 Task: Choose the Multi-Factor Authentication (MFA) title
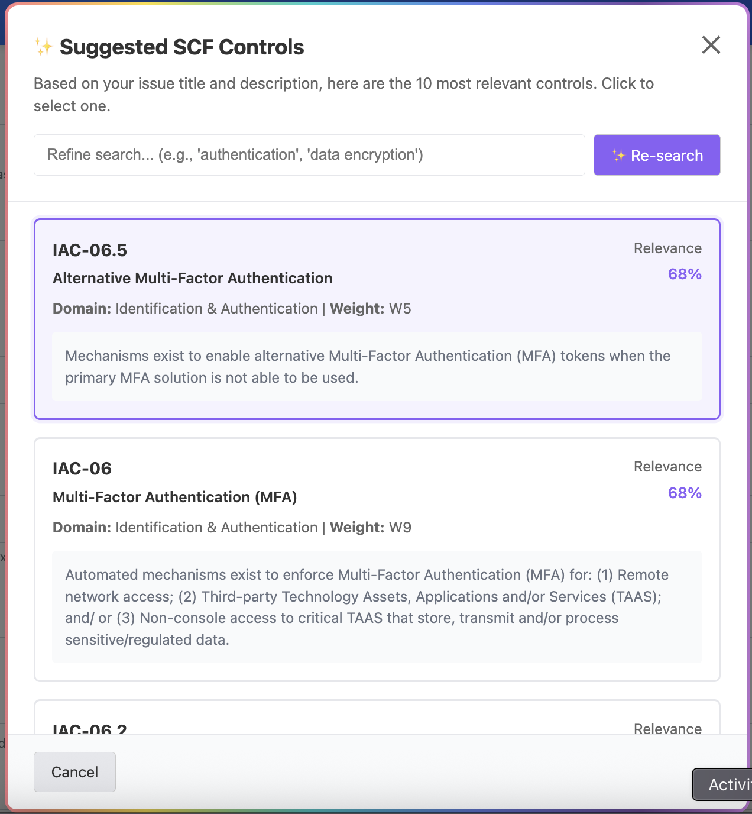[x=175, y=497]
